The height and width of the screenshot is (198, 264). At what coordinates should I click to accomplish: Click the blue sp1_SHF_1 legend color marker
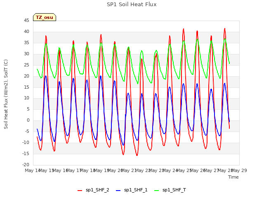point(118,191)
